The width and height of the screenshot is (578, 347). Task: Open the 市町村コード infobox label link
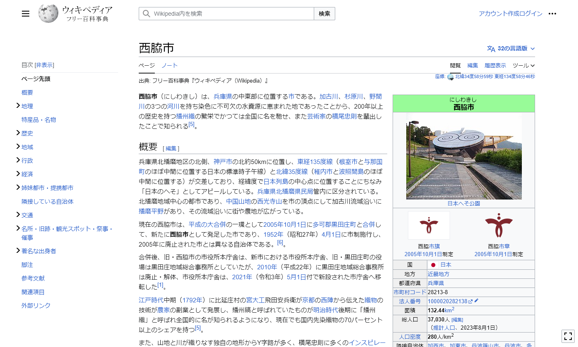click(x=410, y=292)
